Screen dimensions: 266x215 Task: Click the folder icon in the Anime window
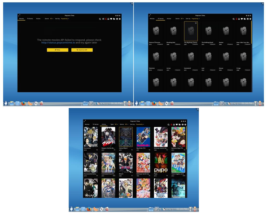[180, 125]
